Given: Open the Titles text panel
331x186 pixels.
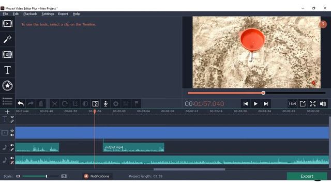Looking at the screenshot, I should 7,70.
